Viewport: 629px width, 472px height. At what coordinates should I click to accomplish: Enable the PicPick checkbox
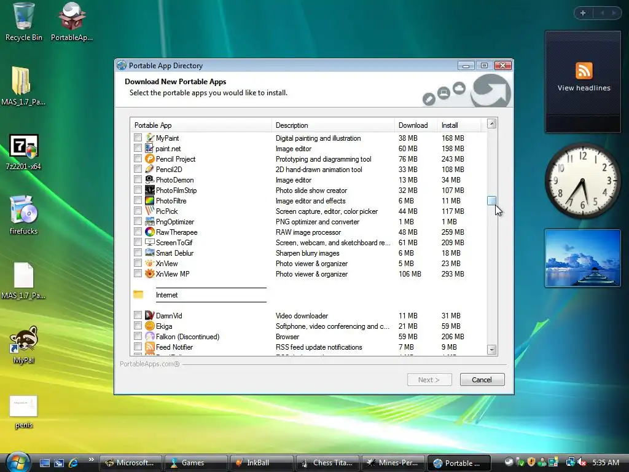tap(138, 211)
